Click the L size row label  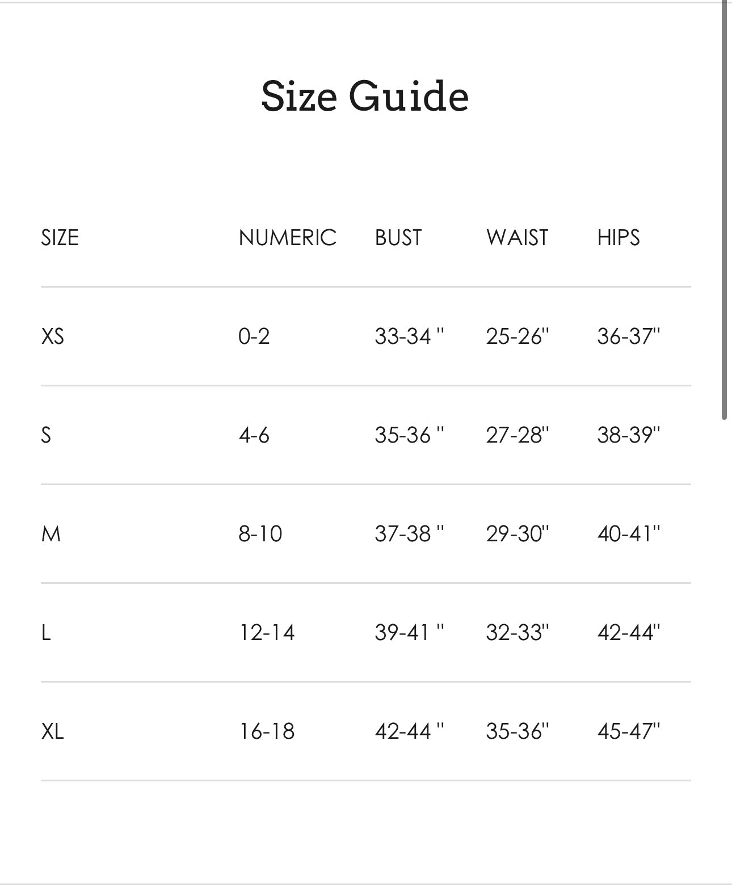tap(46, 632)
